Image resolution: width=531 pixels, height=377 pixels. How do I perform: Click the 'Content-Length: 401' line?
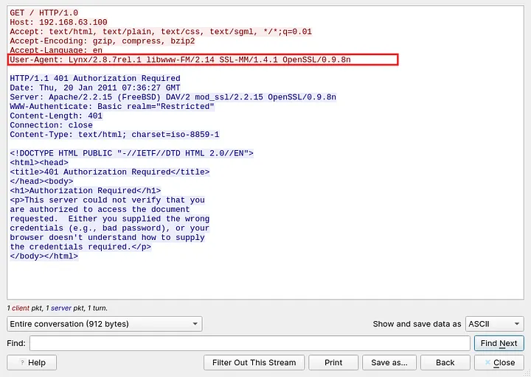[x=56, y=116]
